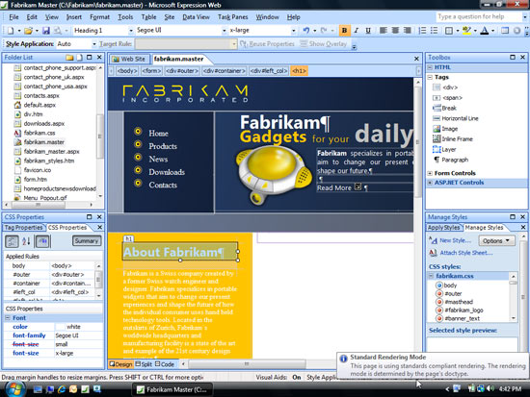Open the x-large font size dropdown

coord(293,31)
